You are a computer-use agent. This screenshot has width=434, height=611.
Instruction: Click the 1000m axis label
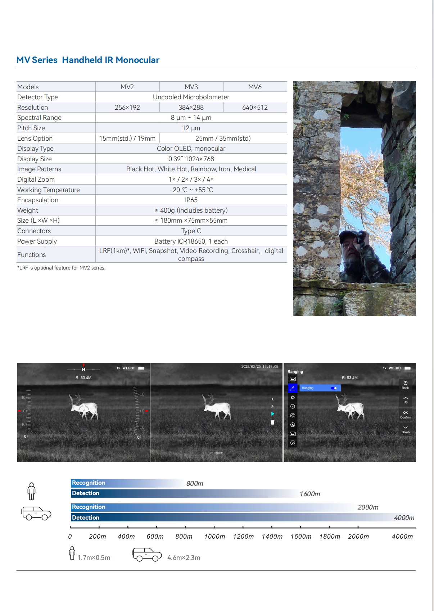point(214,537)
